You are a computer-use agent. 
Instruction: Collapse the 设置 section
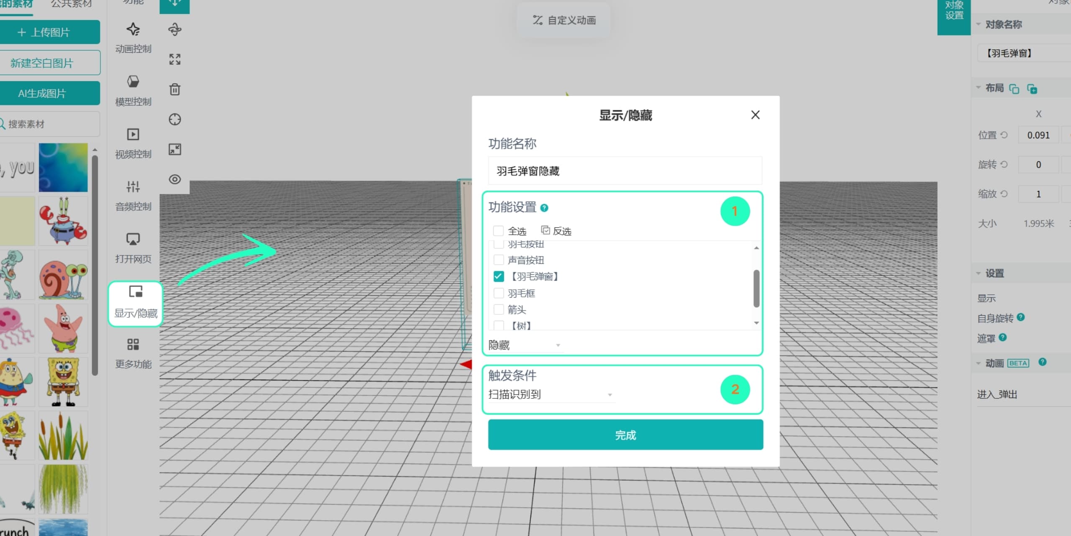click(979, 273)
